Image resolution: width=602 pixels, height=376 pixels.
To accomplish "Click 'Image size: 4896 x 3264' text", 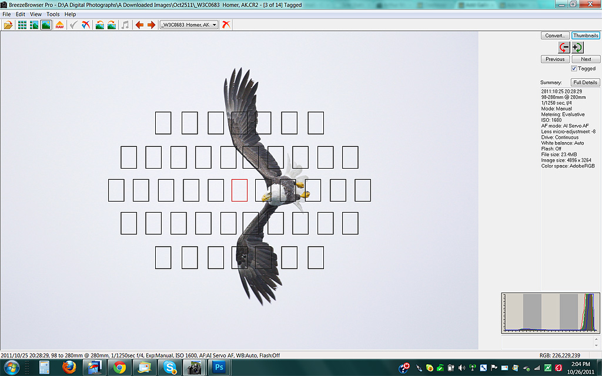I will click(x=566, y=160).
